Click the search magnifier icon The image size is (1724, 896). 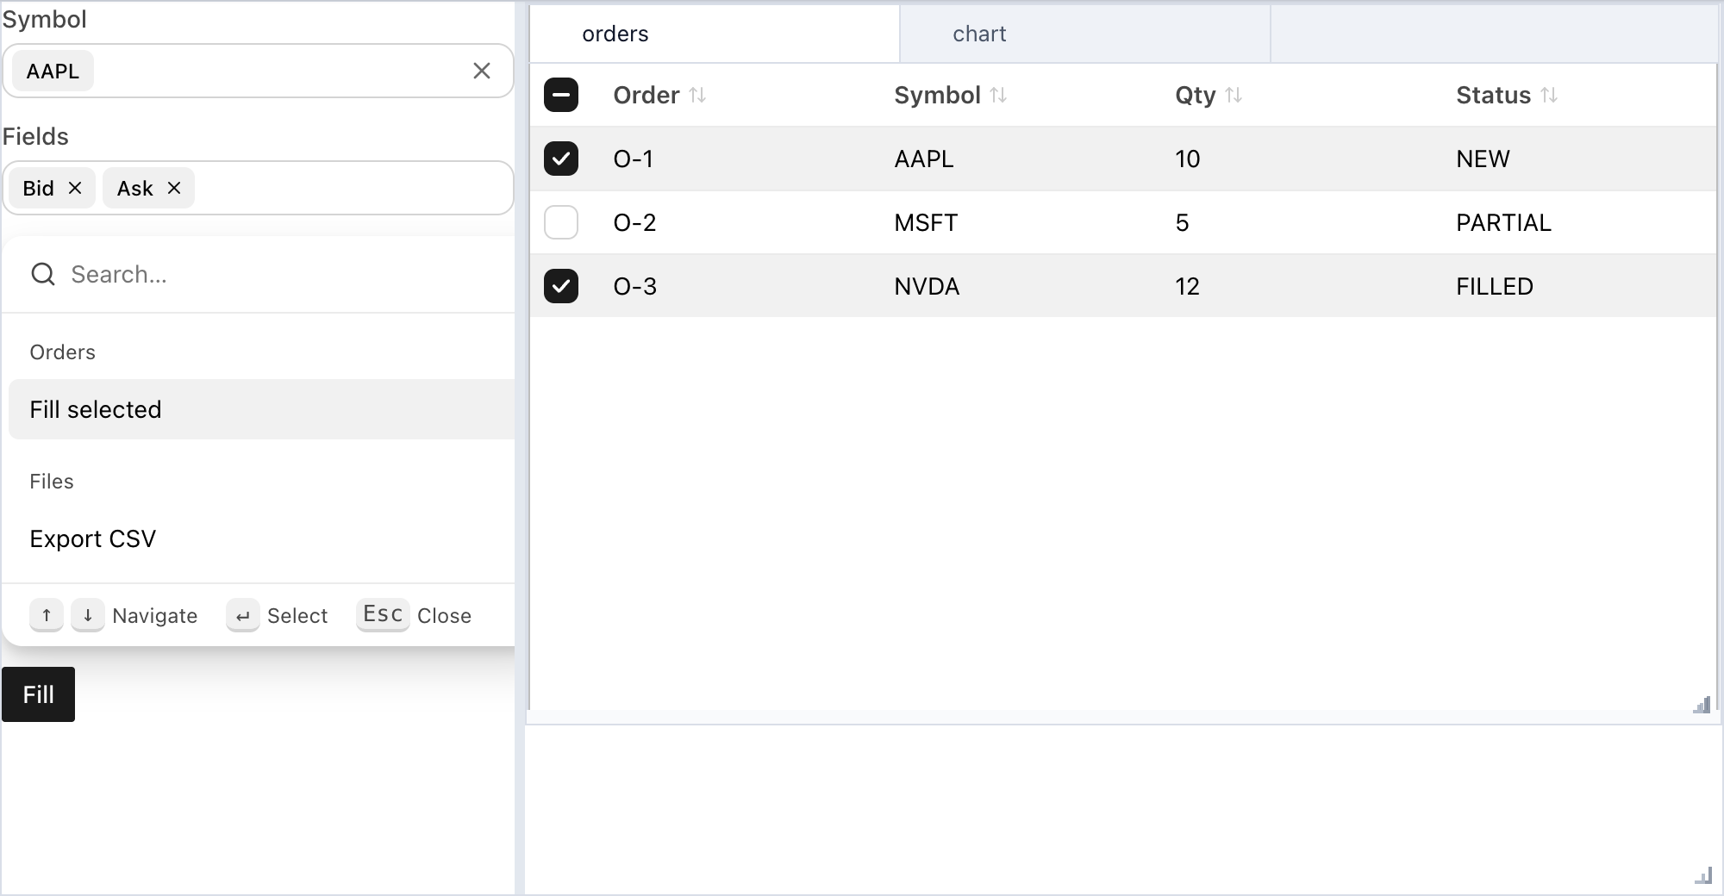[x=42, y=274]
